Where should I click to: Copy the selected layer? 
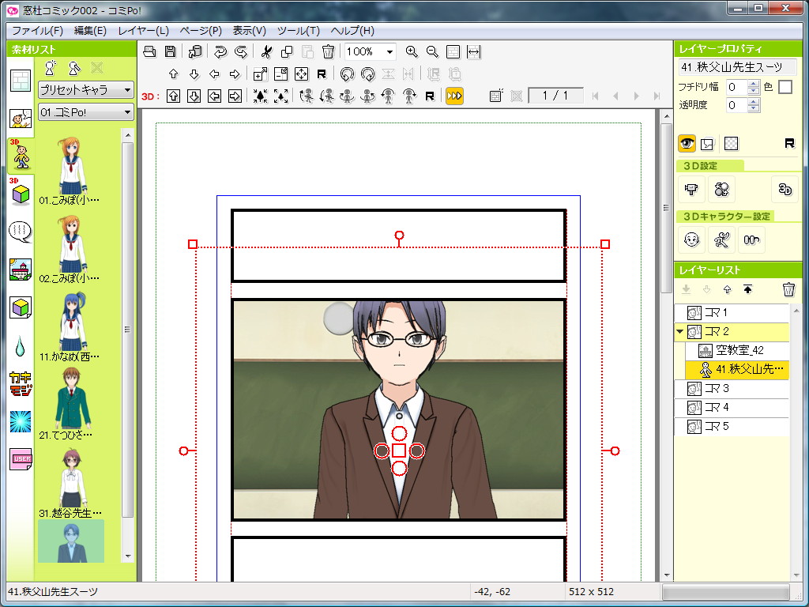(287, 51)
